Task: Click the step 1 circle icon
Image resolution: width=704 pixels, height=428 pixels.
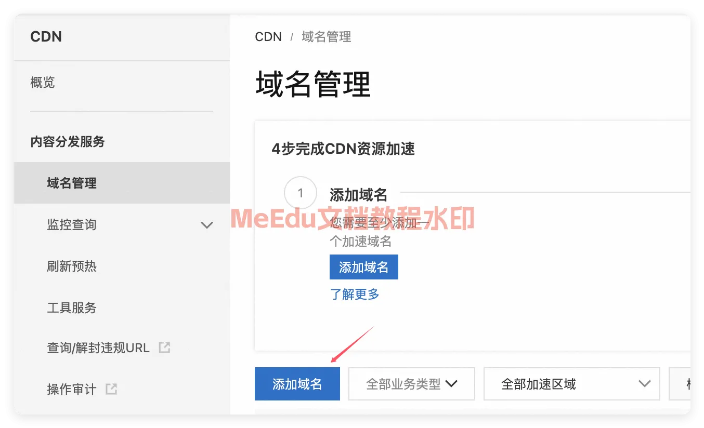Action: tap(300, 193)
